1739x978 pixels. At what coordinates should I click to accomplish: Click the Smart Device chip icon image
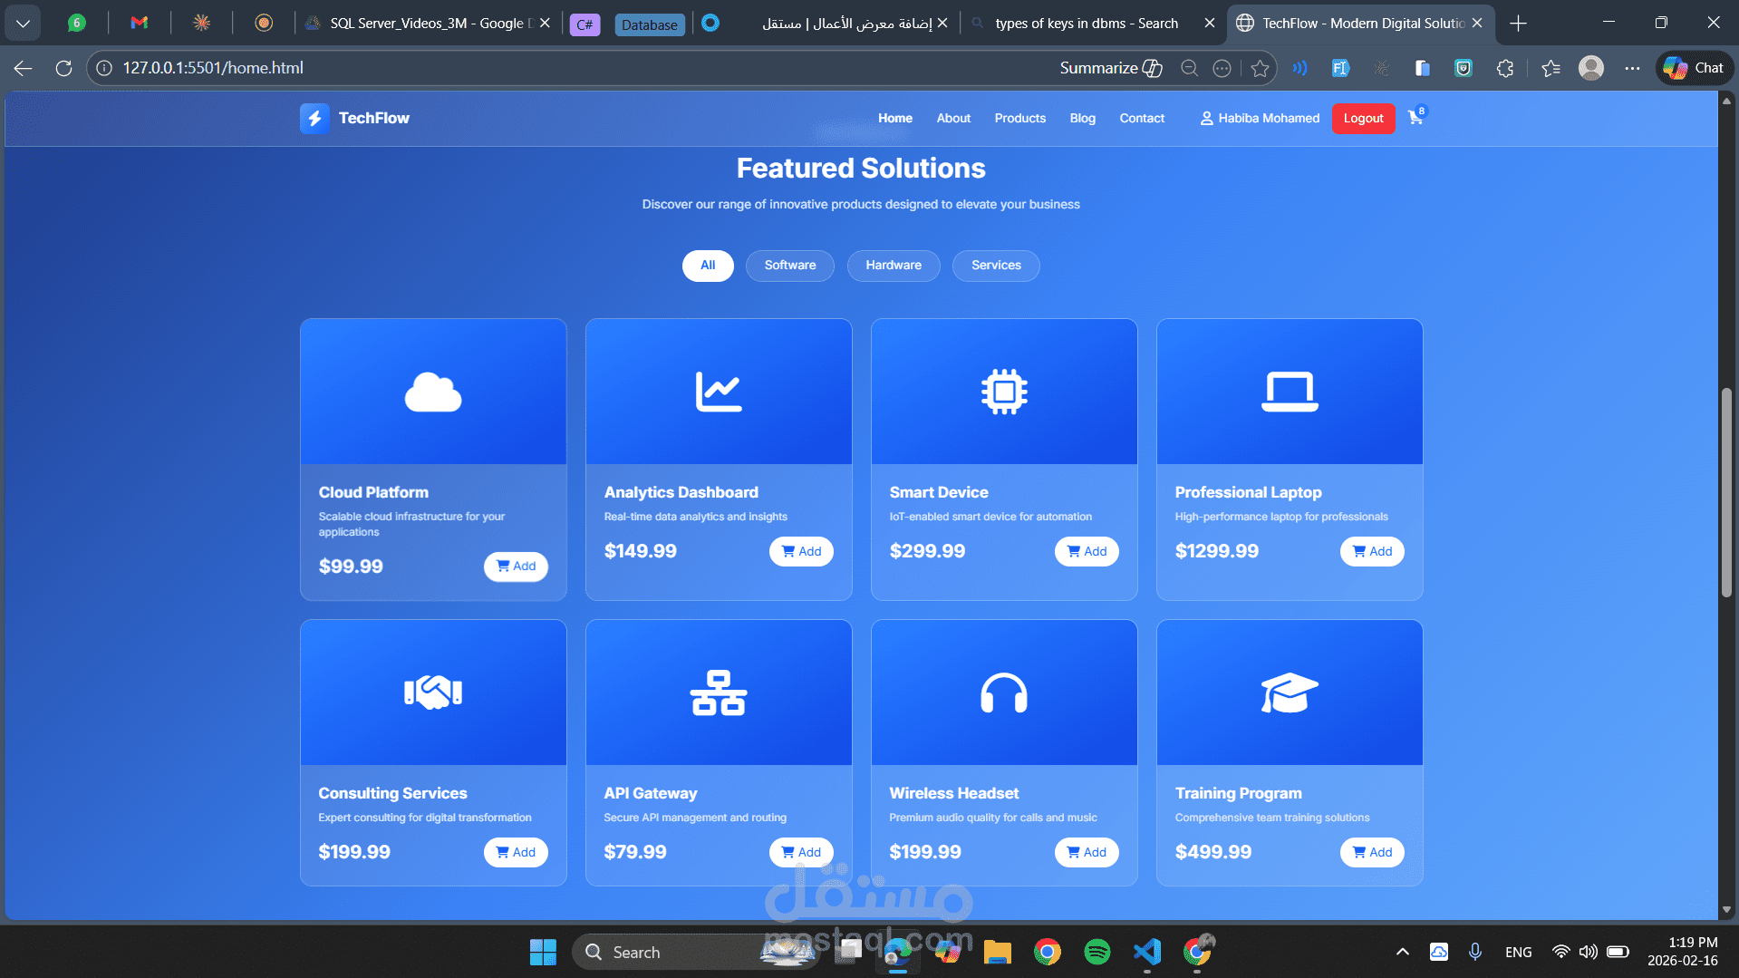click(1004, 392)
